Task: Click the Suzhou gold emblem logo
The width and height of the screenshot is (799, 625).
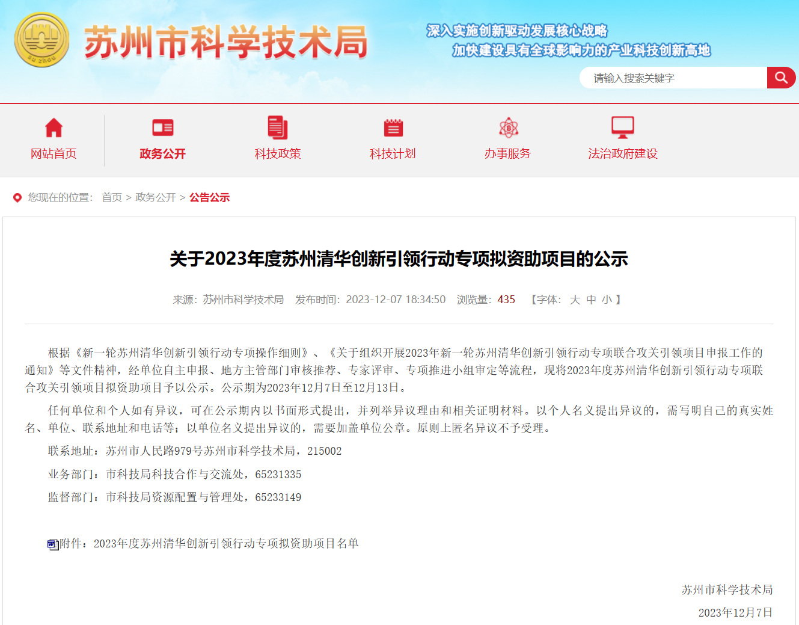Action: tap(41, 40)
